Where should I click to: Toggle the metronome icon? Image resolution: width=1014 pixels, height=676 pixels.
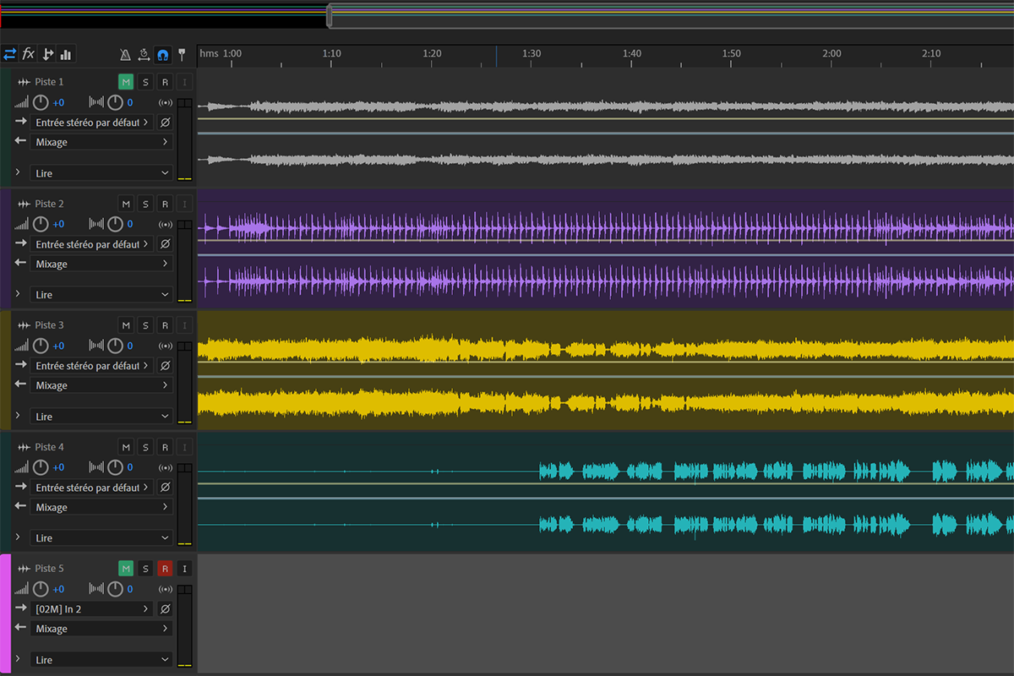click(125, 55)
